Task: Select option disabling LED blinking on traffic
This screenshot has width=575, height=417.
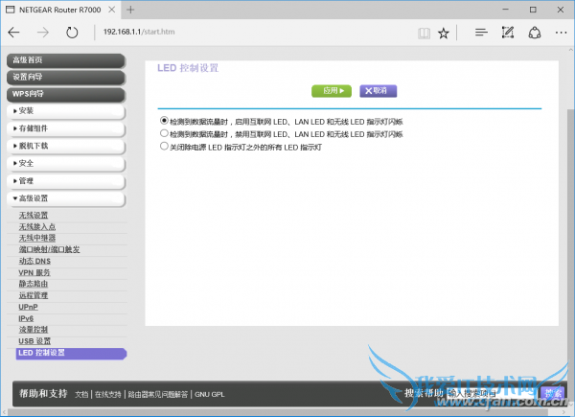Action: (164, 133)
